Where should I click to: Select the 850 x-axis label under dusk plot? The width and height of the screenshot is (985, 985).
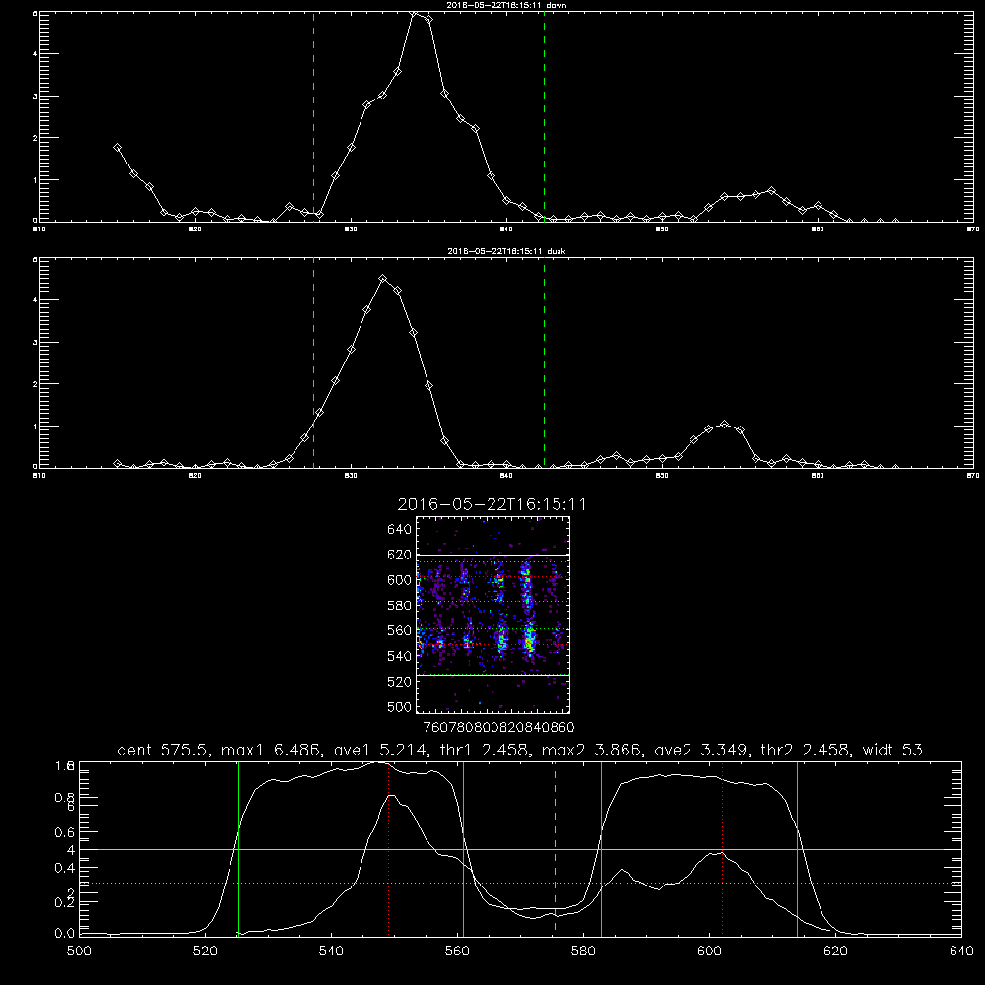point(662,476)
